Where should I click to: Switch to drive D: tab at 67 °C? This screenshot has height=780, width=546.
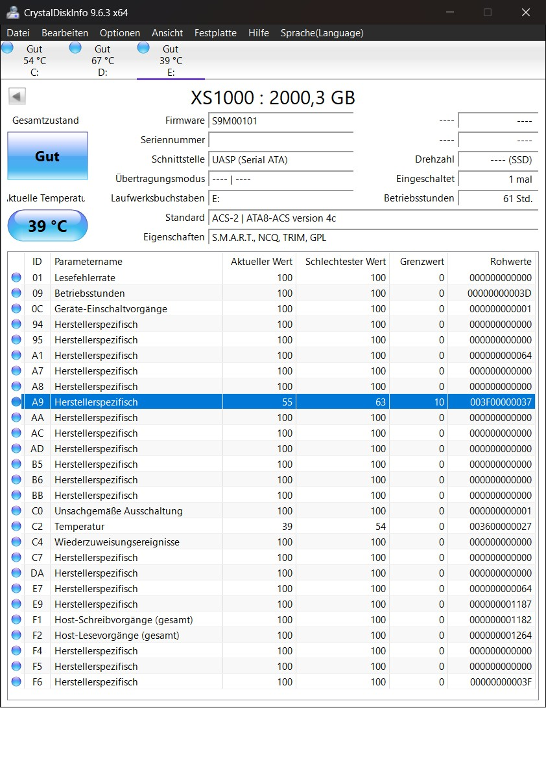[x=102, y=60]
